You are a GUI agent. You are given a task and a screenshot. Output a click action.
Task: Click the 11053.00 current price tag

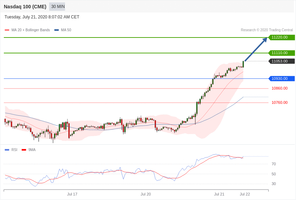[281, 61]
